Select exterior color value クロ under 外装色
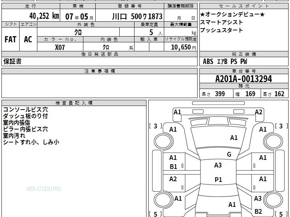 pyautogui.click(x=78, y=32)
